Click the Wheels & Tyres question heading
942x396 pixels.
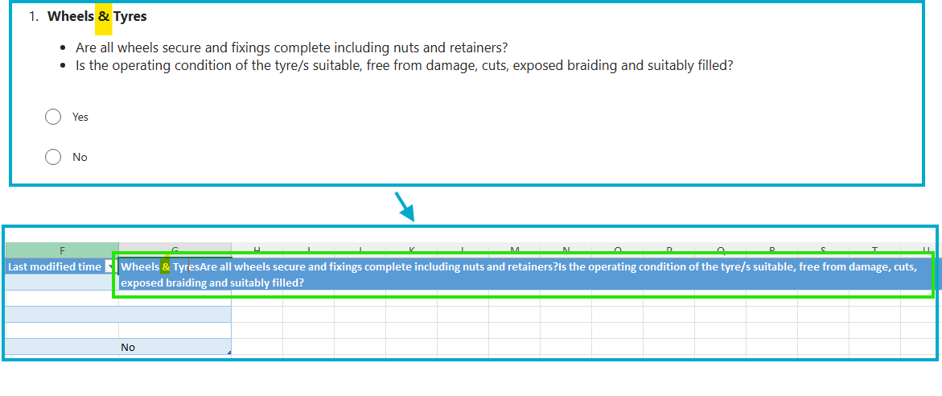click(x=97, y=16)
